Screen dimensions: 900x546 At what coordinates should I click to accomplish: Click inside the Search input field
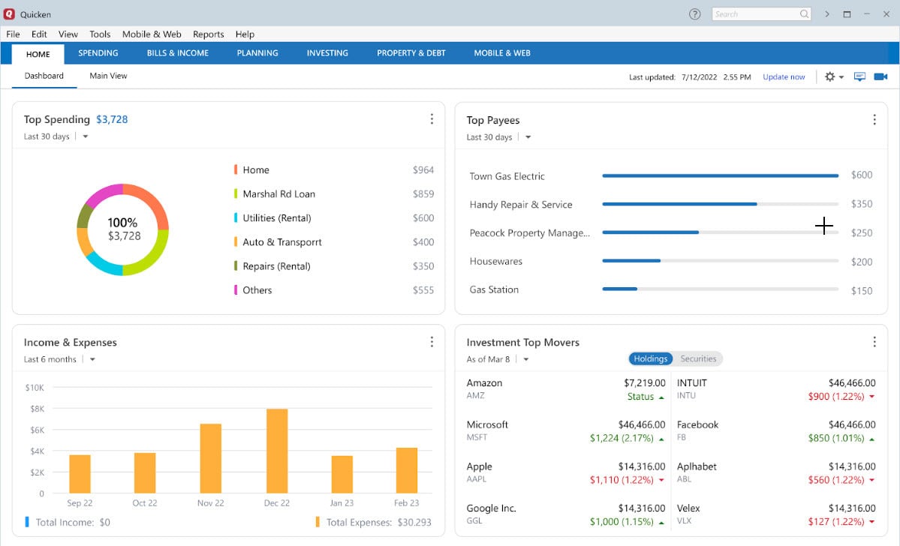click(755, 13)
